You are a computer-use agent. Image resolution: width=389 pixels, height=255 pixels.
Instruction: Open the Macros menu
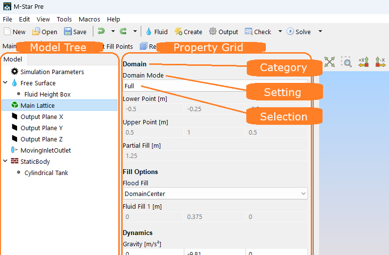89,19
